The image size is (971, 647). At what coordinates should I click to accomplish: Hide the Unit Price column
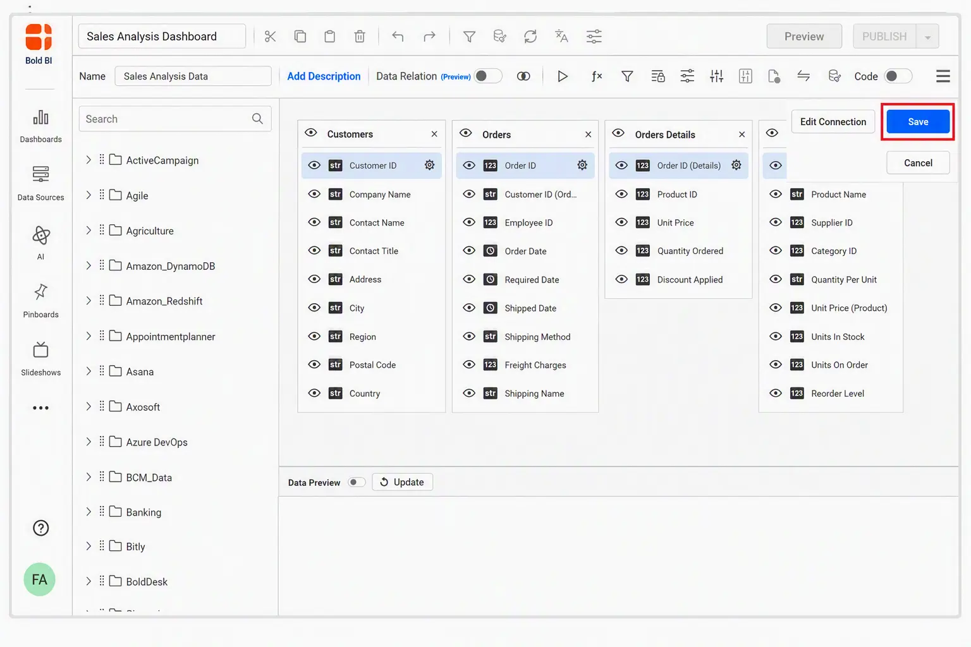pos(621,222)
